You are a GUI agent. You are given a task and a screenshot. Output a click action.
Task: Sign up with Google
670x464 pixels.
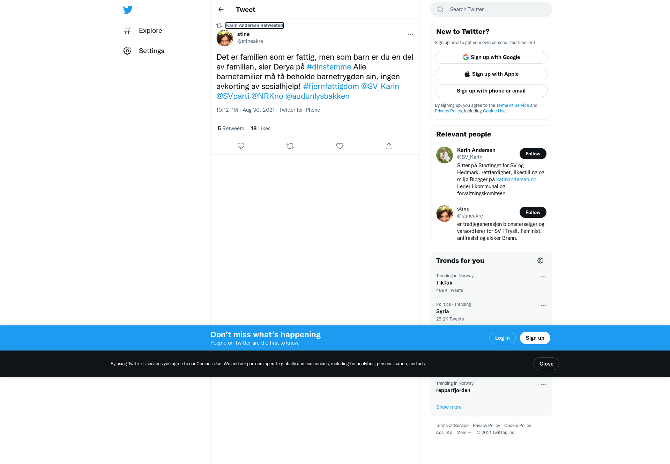coord(491,57)
